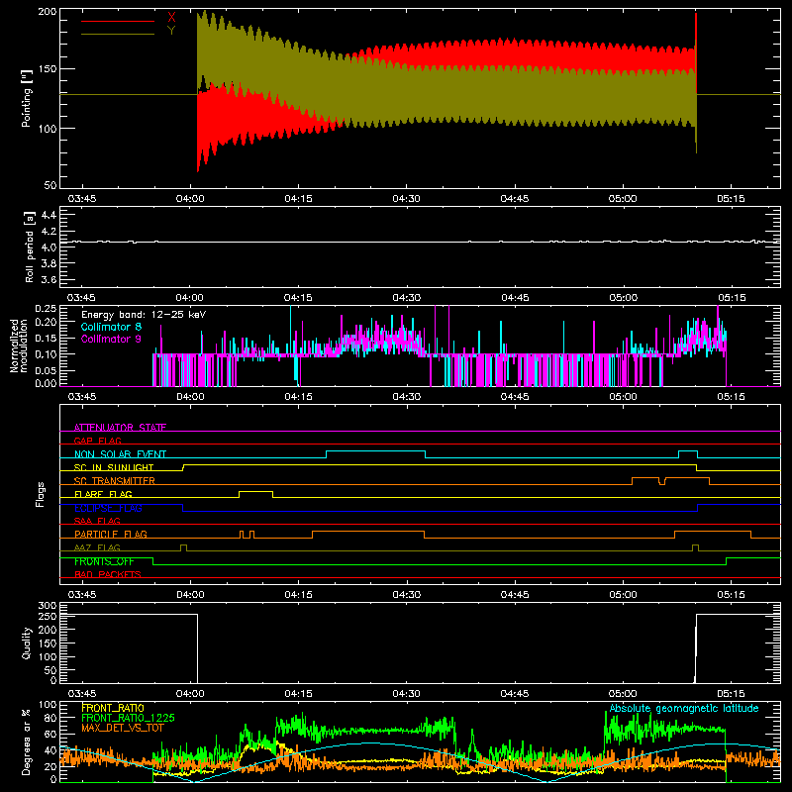
Task: Click the magenta Collimator 9 legend entry
Action: tap(111, 339)
